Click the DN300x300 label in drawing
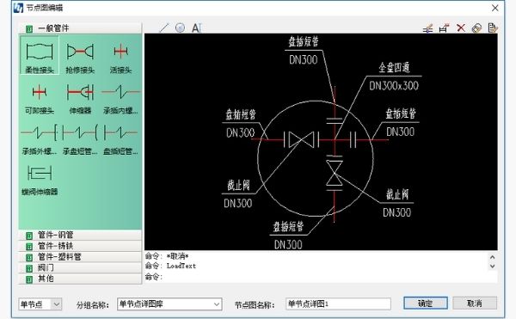The height and width of the screenshot is (319, 516). (394, 86)
